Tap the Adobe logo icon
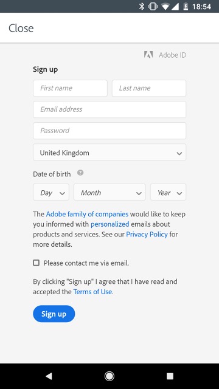Screen dimensions: 219x389 coord(148,55)
